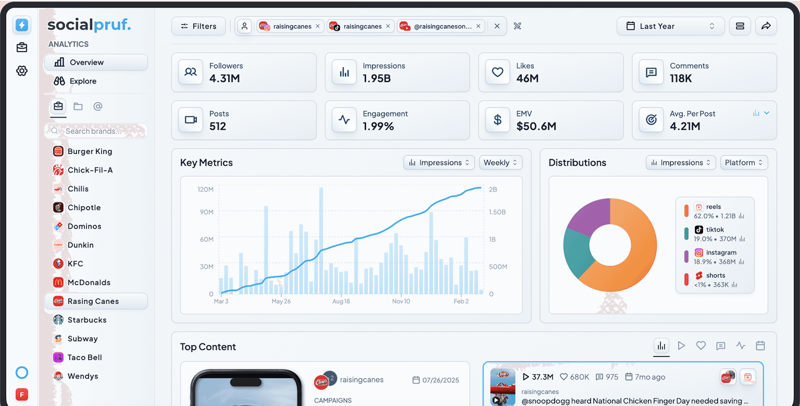Open the Explore menu item

83,81
